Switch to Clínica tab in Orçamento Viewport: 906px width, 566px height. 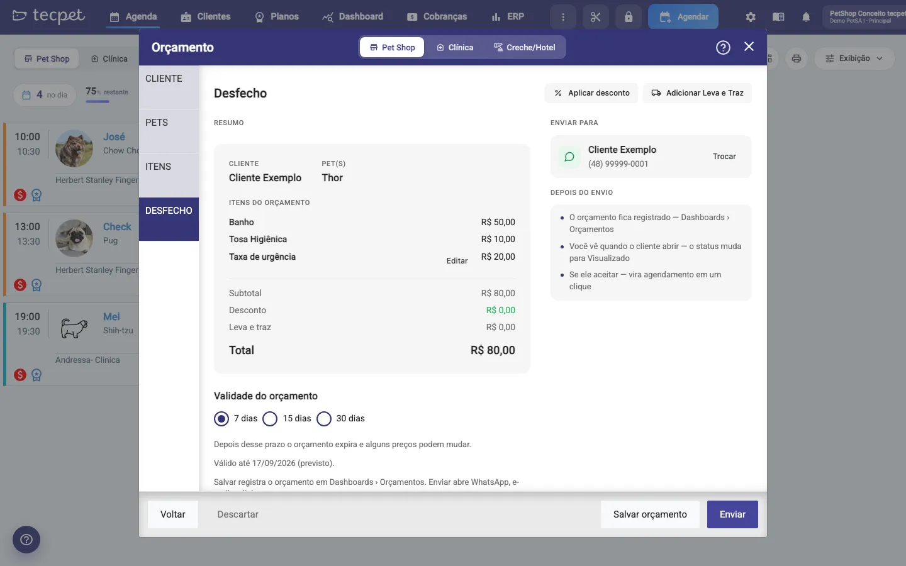coord(455,47)
